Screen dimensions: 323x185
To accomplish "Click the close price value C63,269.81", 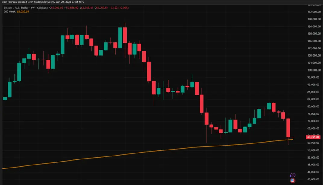I will click(101, 8).
